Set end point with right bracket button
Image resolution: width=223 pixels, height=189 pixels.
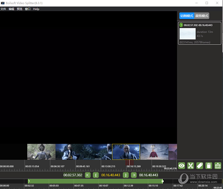click(126, 175)
